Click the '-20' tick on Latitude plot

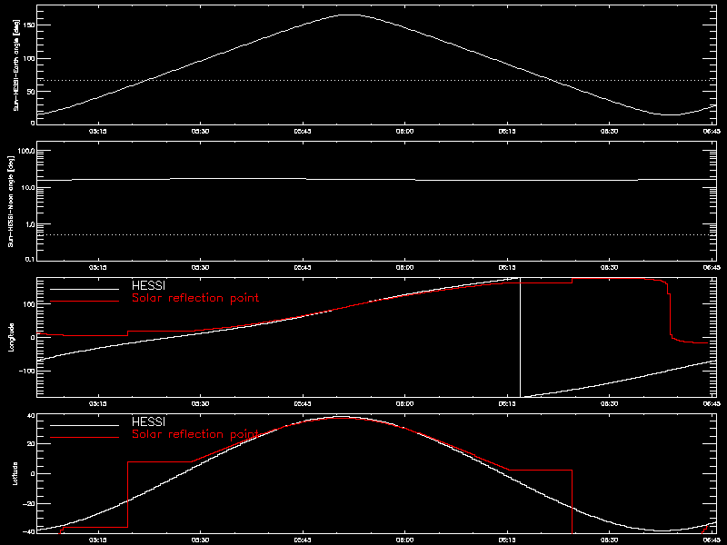tap(29, 504)
